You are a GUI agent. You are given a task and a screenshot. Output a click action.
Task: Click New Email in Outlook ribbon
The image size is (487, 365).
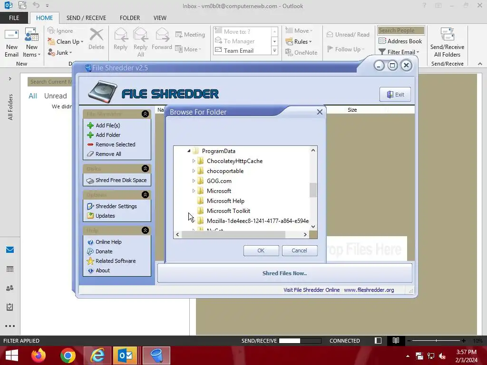click(11, 42)
